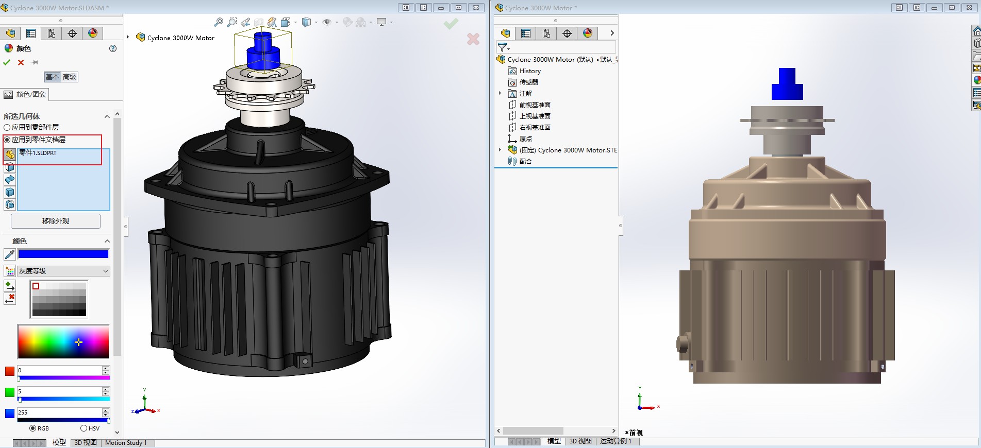Screen dimensions: 981x448
Task: Expand the 注解 tree node
Action: click(500, 93)
